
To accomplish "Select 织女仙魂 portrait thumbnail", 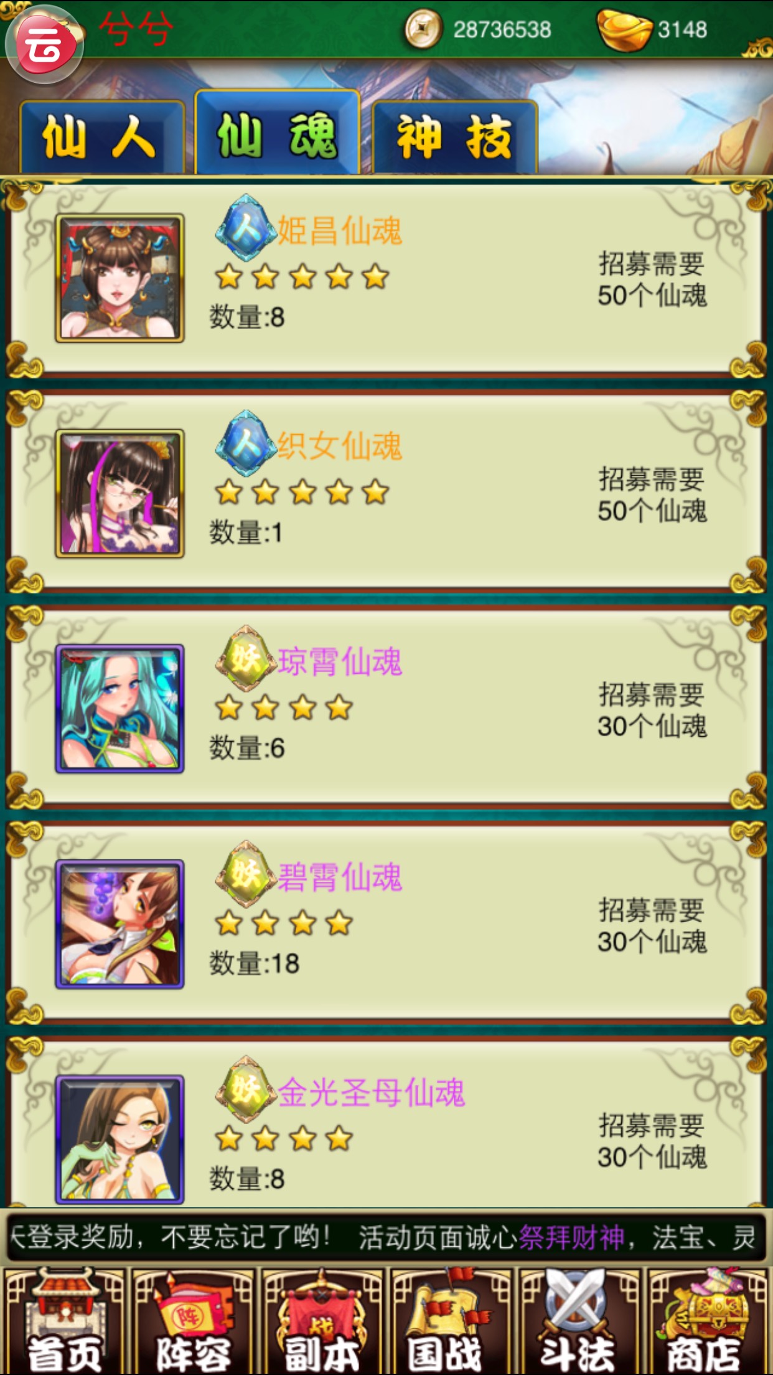I will point(119,493).
